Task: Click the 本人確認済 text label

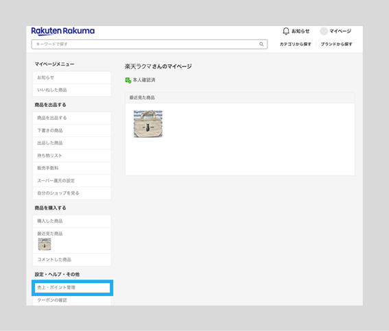Action: tap(144, 80)
